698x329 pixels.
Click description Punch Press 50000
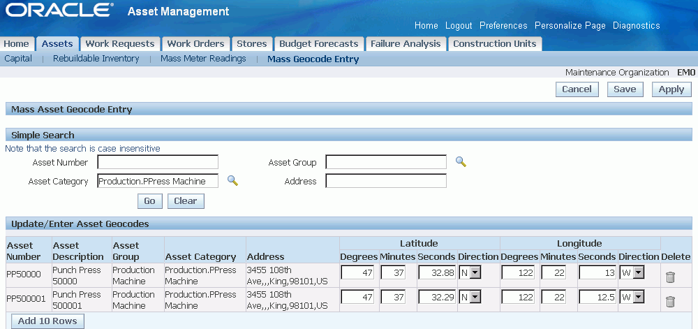(x=77, y=276)
